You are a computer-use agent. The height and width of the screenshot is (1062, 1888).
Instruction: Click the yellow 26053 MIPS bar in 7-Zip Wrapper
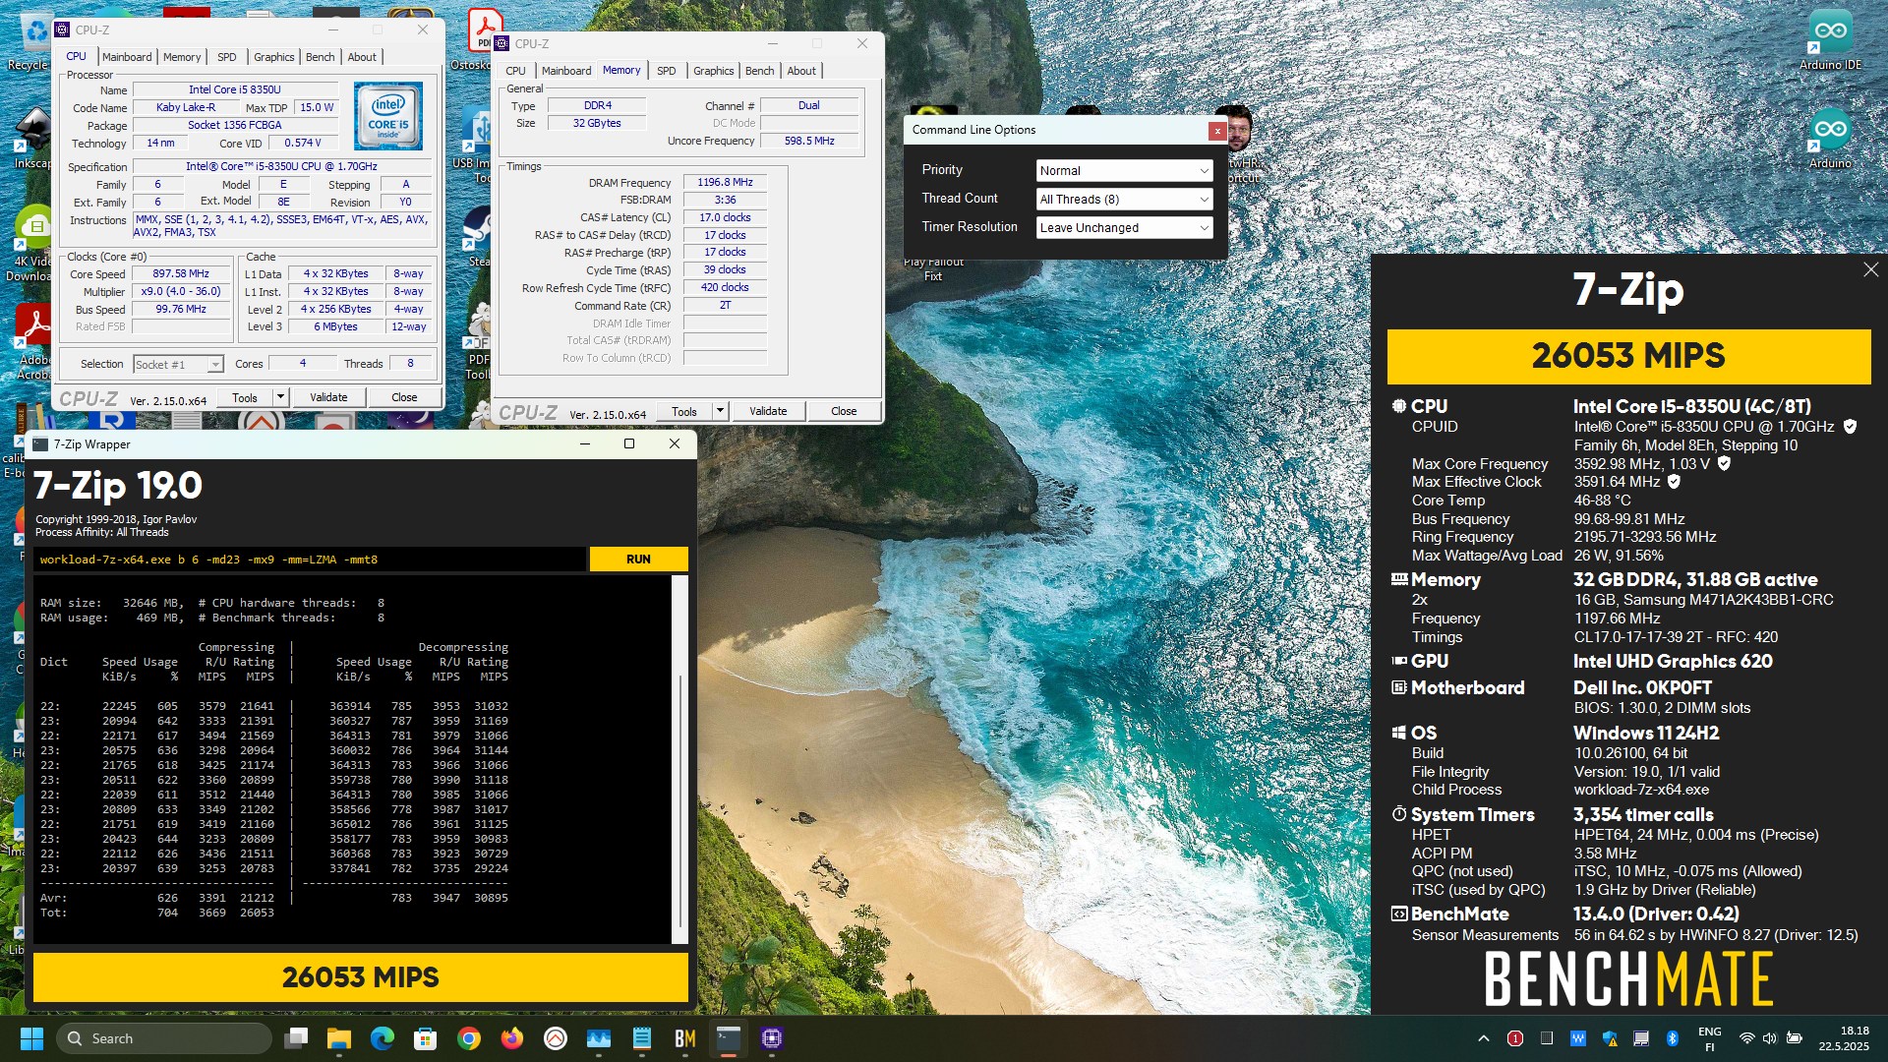361,977
